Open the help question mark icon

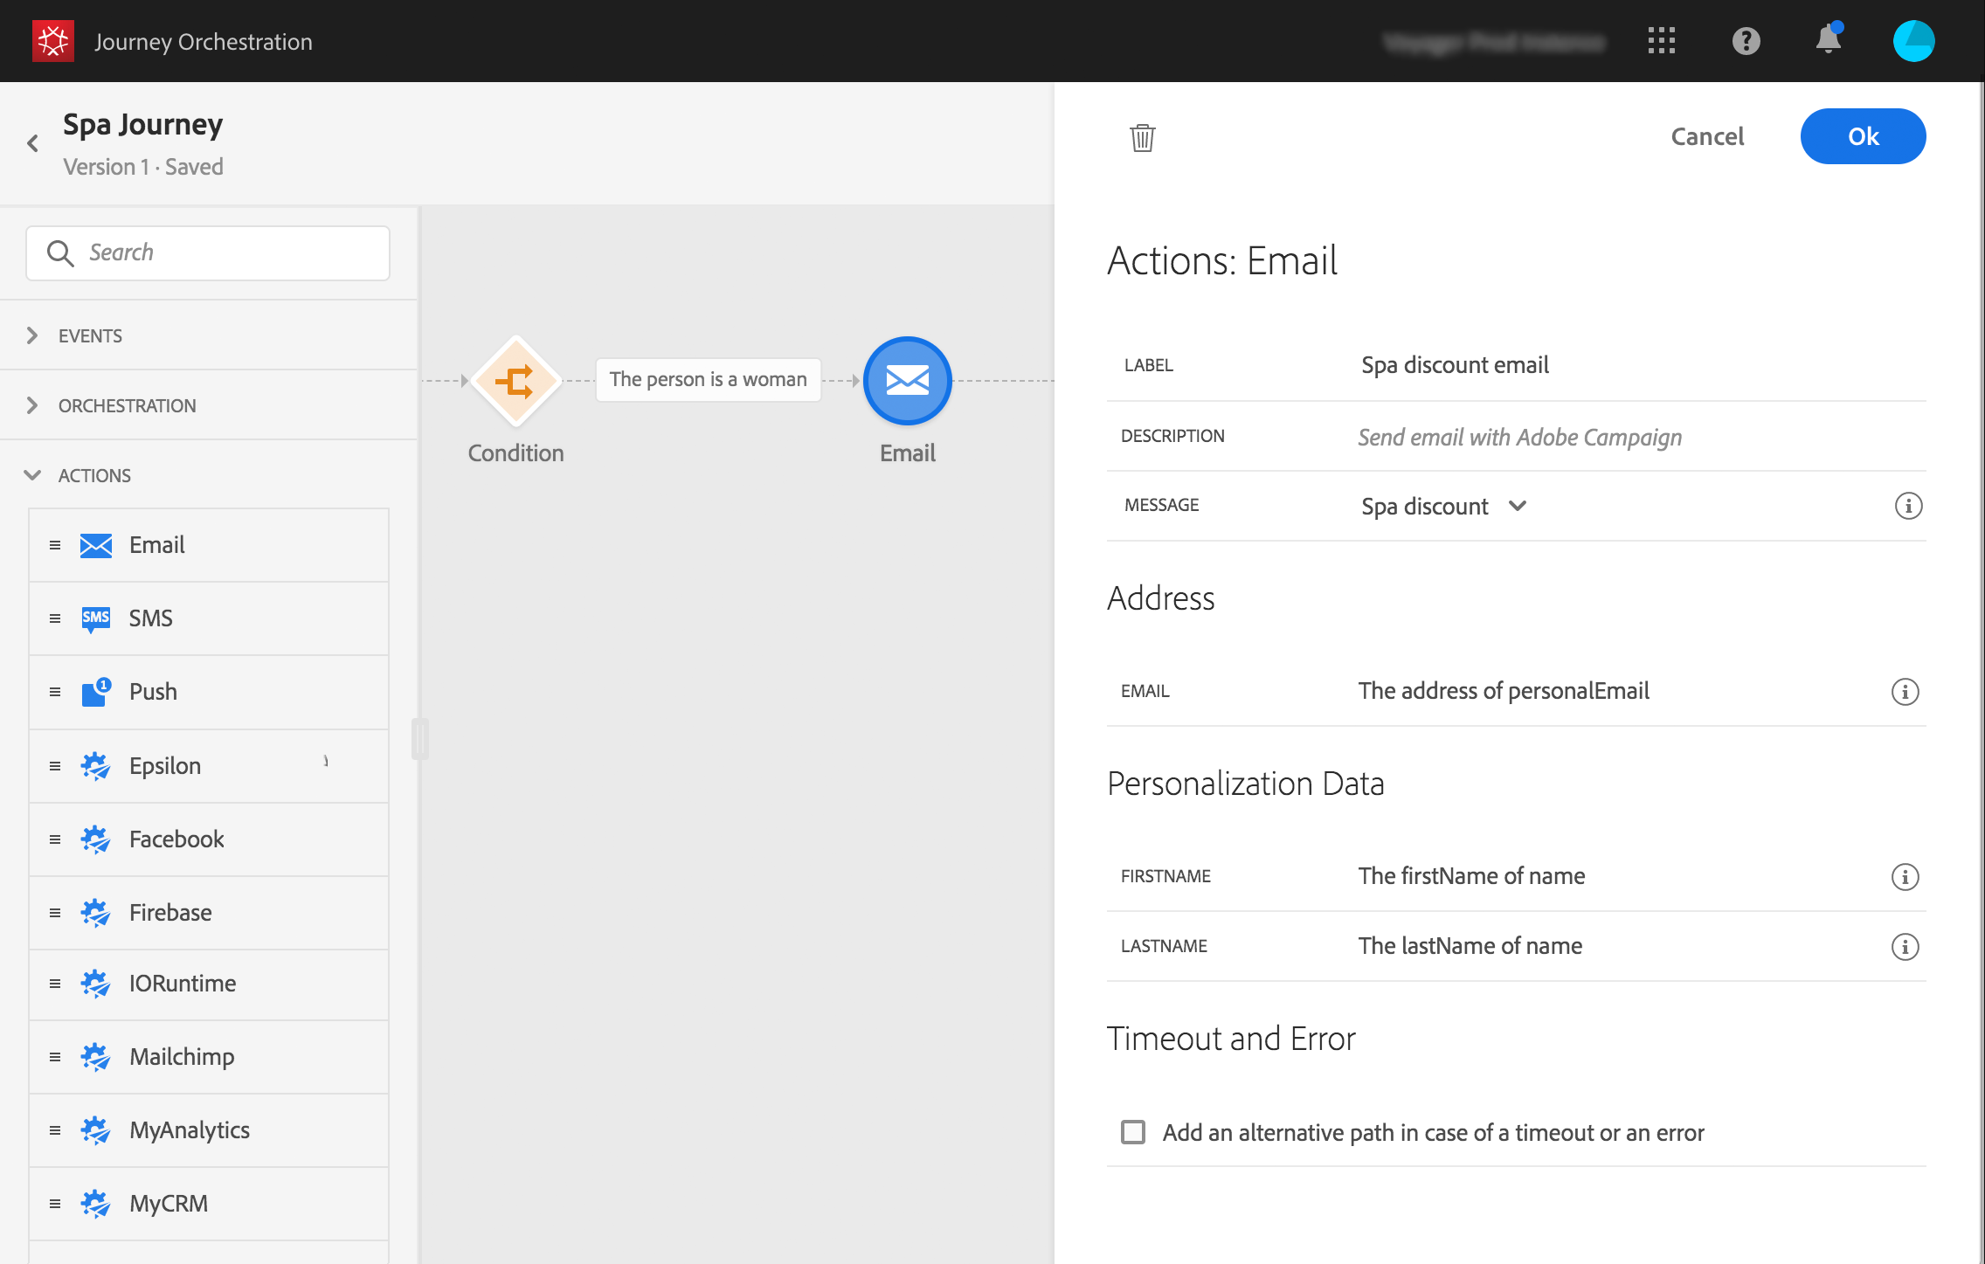pyautogui.click(x=1746, y=41)
